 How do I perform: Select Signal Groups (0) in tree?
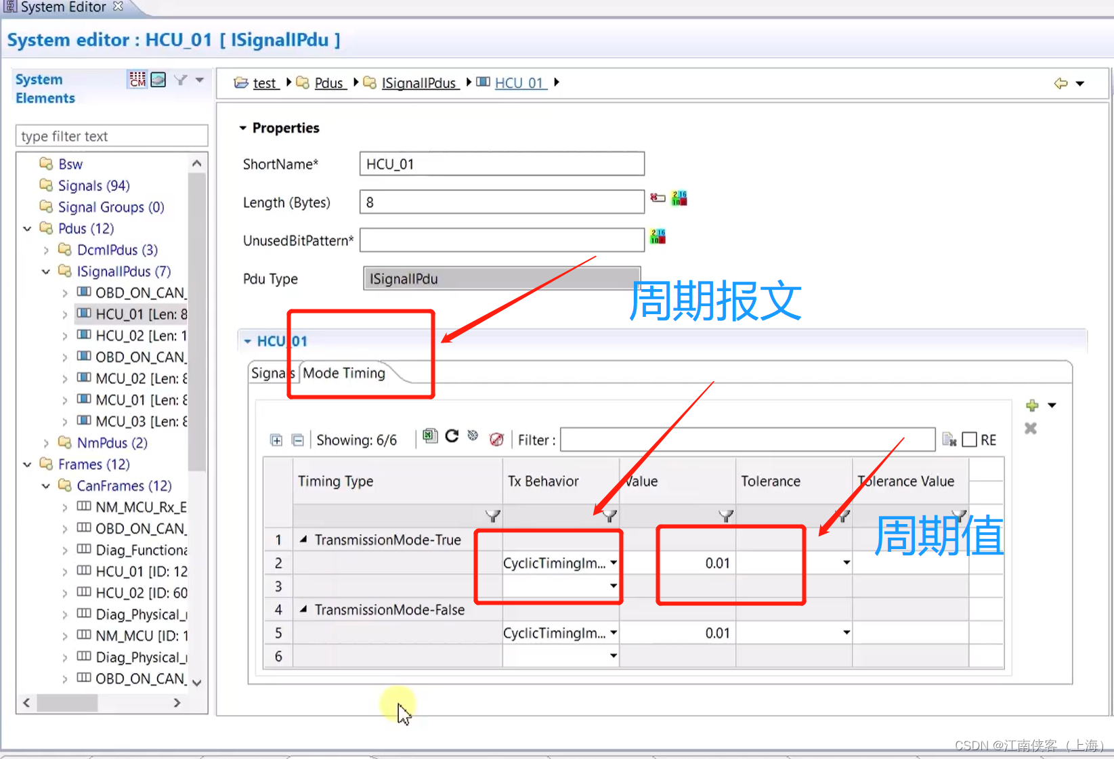coord(111,207)
